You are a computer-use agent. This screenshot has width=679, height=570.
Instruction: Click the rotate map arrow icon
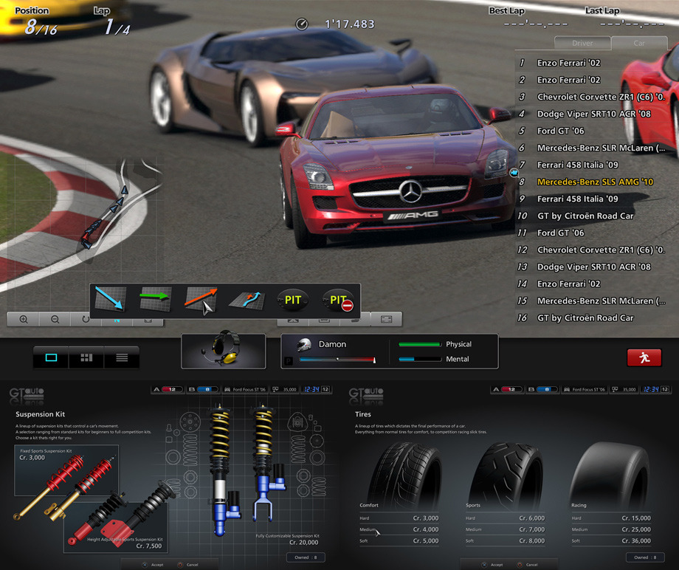(x=86, y=320)
